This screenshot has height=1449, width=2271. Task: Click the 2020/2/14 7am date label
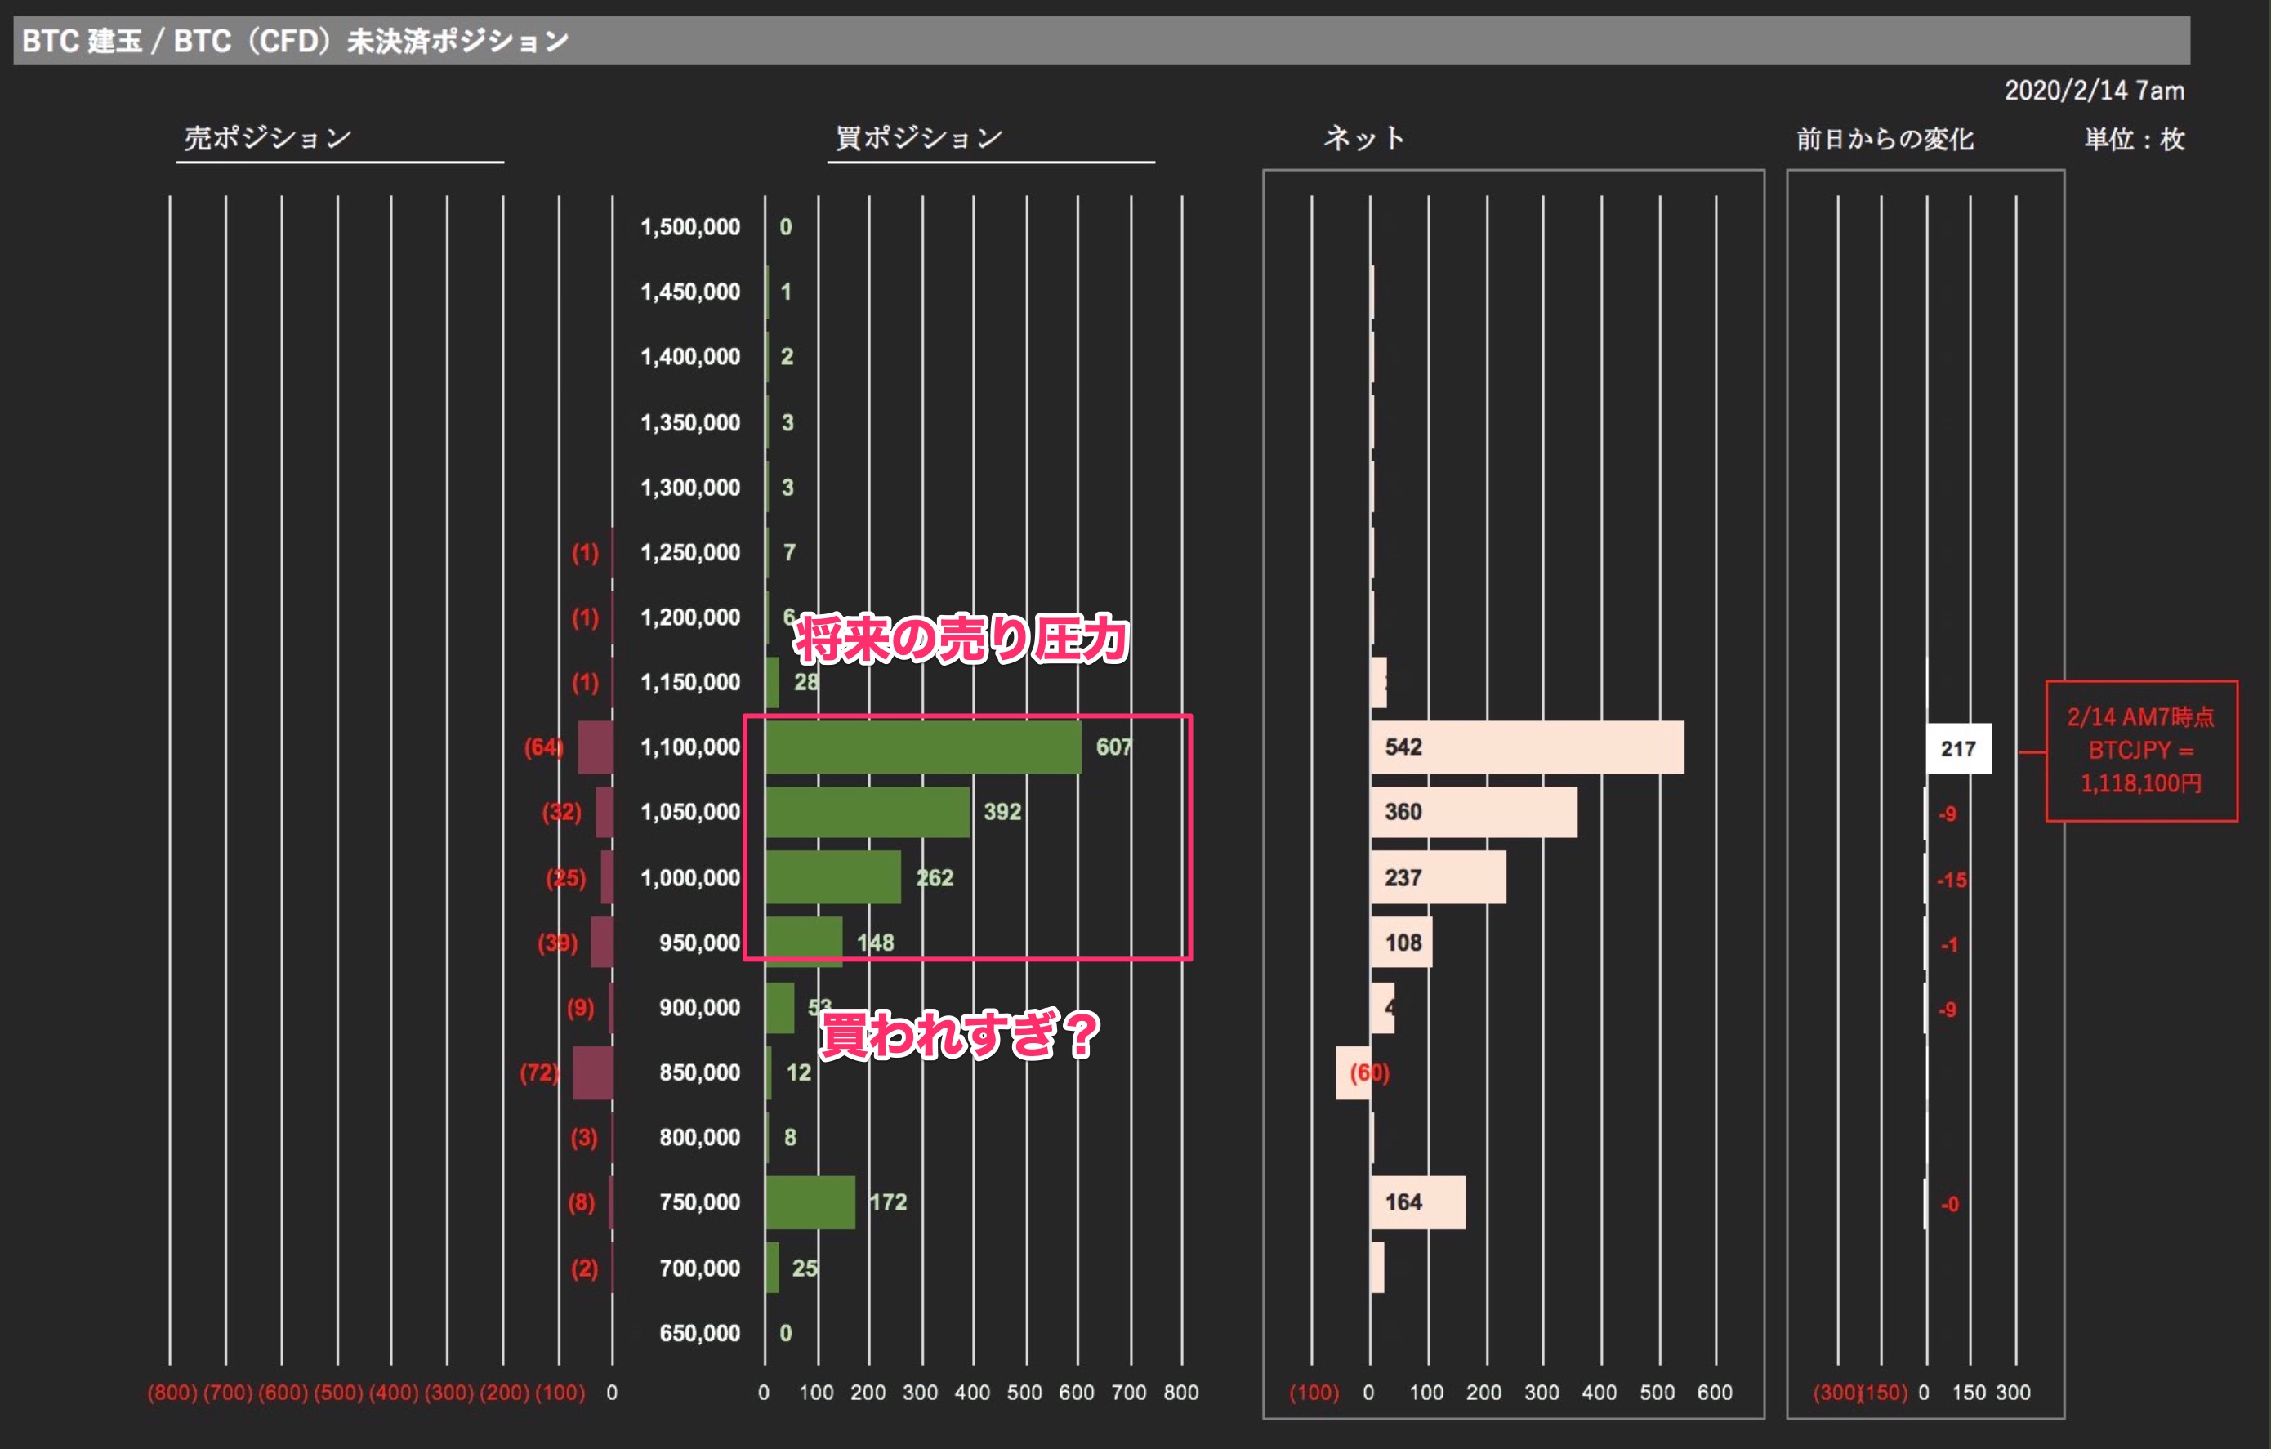[x=2094, y=91]
